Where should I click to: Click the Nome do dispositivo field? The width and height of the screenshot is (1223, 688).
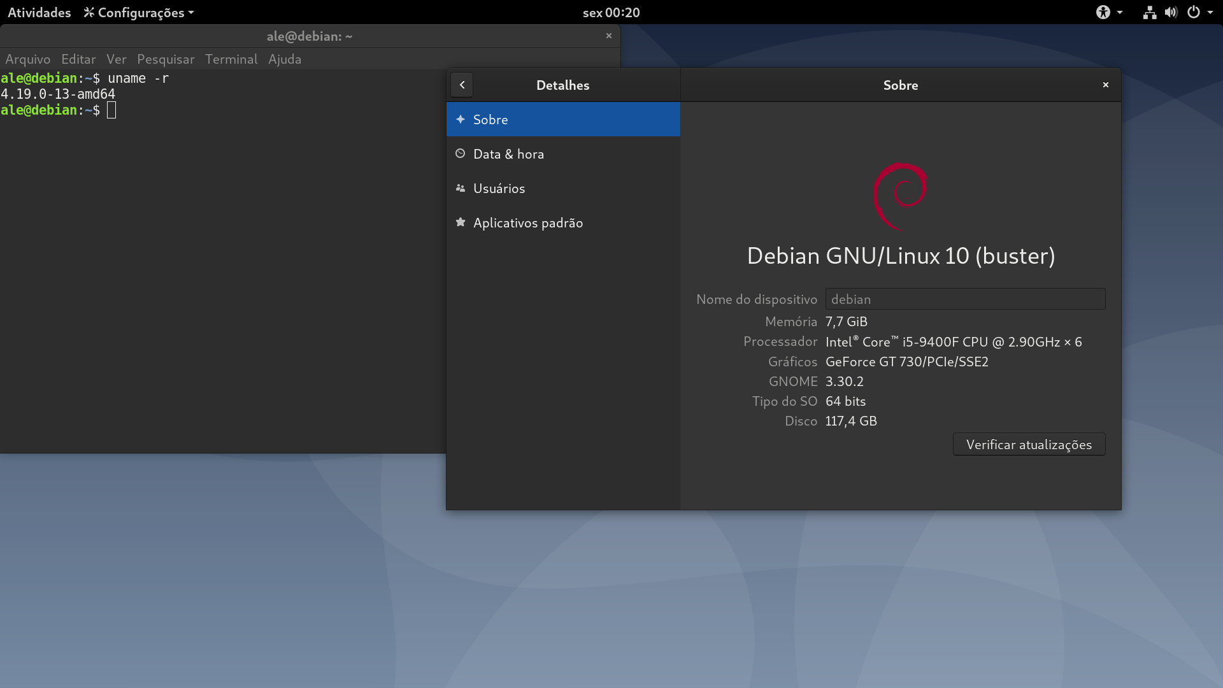click(x=965, y=299)
